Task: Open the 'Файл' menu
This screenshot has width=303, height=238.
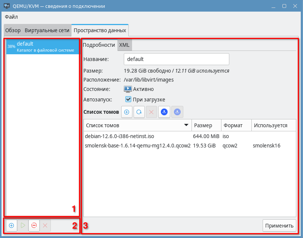Action: (12, 17)
